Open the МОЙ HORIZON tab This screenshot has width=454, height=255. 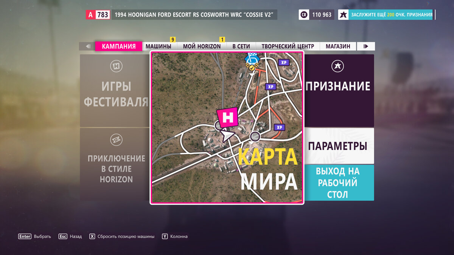coord(203,46)
